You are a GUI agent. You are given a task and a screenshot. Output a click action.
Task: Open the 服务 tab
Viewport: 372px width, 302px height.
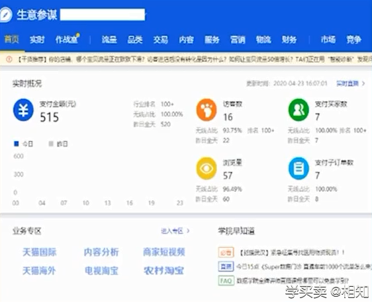click(x=212, y=40)
